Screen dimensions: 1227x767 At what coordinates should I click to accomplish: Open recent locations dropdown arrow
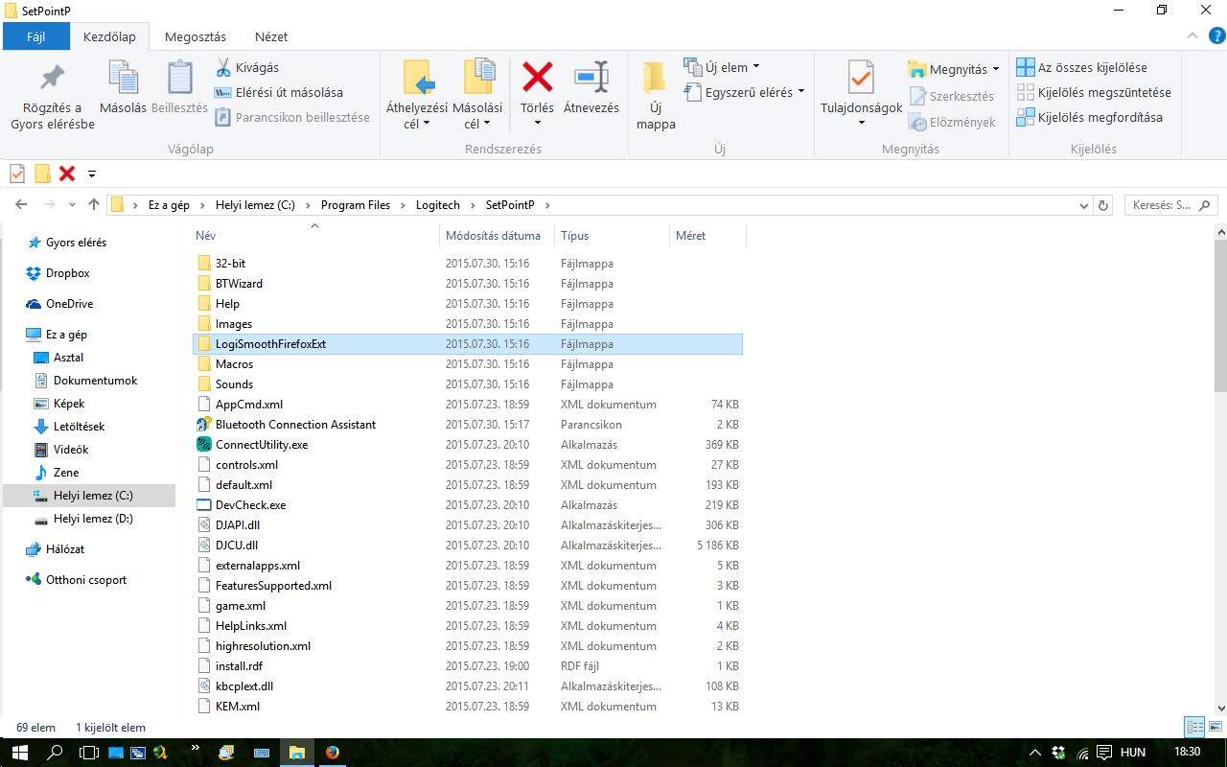click(72, 205)
